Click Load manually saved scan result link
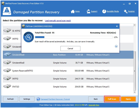 pyautogui.click(x=58, y=21)
